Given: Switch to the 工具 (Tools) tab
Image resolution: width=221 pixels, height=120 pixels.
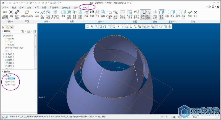Looking at the screenshot, I should pyautogui.click(x=36, y=7).
